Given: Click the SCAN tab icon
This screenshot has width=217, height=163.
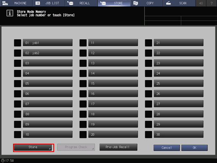Looking at the screenshot, I should click(168, 3).
